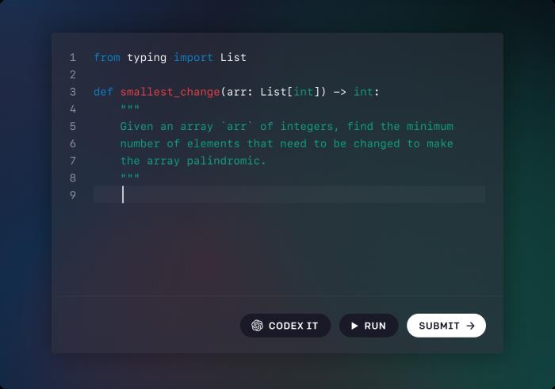Click line number 5 in gutter
555x389 pixels.
click(x=73, y=126)
